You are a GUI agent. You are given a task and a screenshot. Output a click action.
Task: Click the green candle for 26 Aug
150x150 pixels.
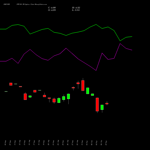pyautogui.click(x=68, y=96)
